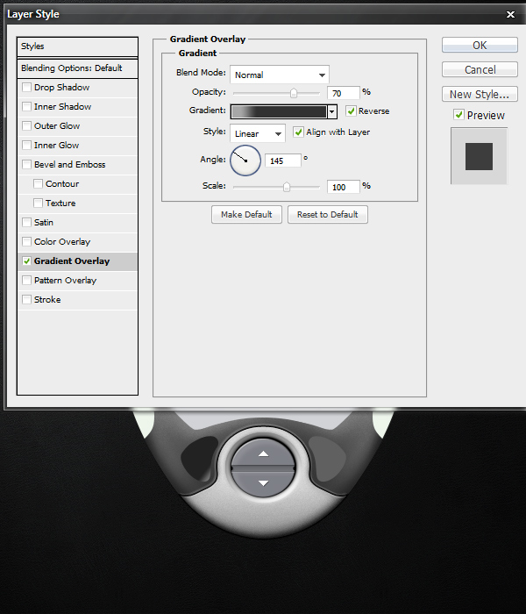This screenshot has height=614, width=526.
Task: Enable the Color Overlay checkbox
Action: coord(26,241)
